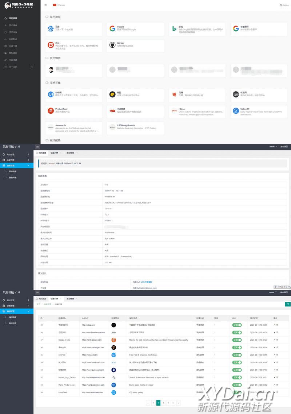291x414 pixels.
Task: Select 在线工具 in the left sidebar
Action: pyautogui.click(x=13, y=46)
